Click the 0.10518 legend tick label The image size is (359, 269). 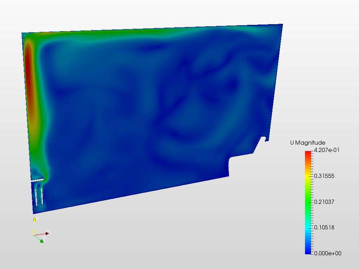(324, 227)
